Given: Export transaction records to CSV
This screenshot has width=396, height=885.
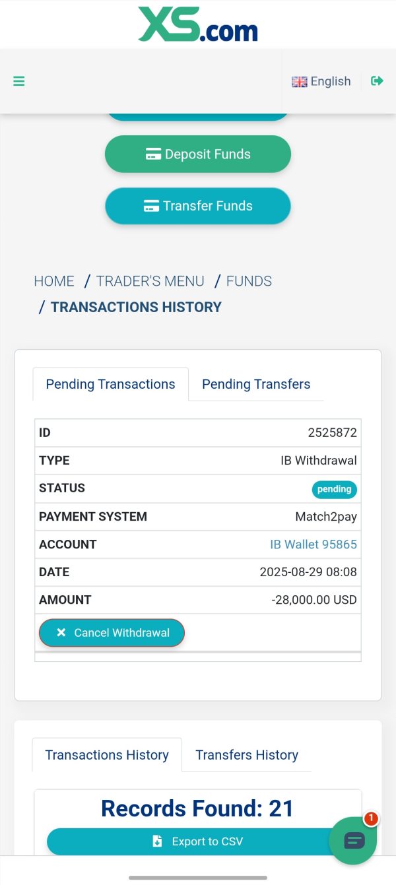Looking at the screenshot, I should point(198,841).
